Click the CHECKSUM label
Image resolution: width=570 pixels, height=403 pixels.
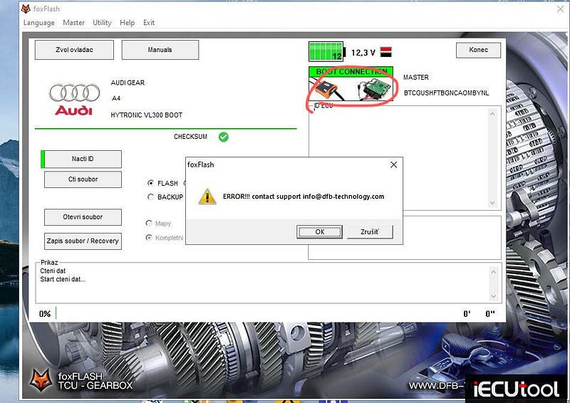190,137
